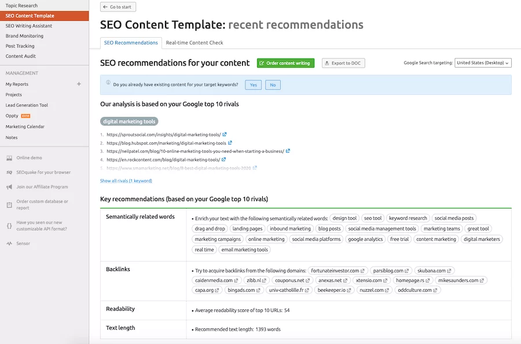Open SEO Writing Assistant in sidebar

tap(29, 25)
